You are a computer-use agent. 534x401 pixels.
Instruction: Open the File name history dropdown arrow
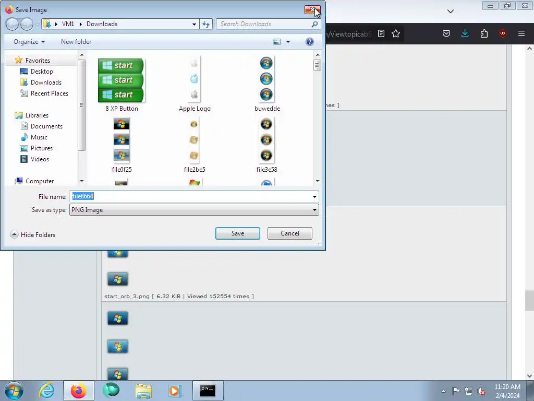point(314,196)
